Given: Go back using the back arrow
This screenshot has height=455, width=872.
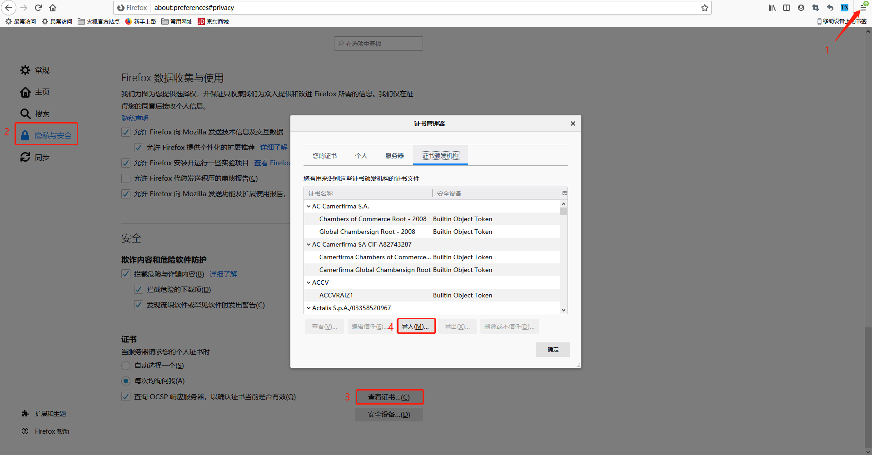Looking at the screenshot, I should pyautogui.click(x=9, y=8).
